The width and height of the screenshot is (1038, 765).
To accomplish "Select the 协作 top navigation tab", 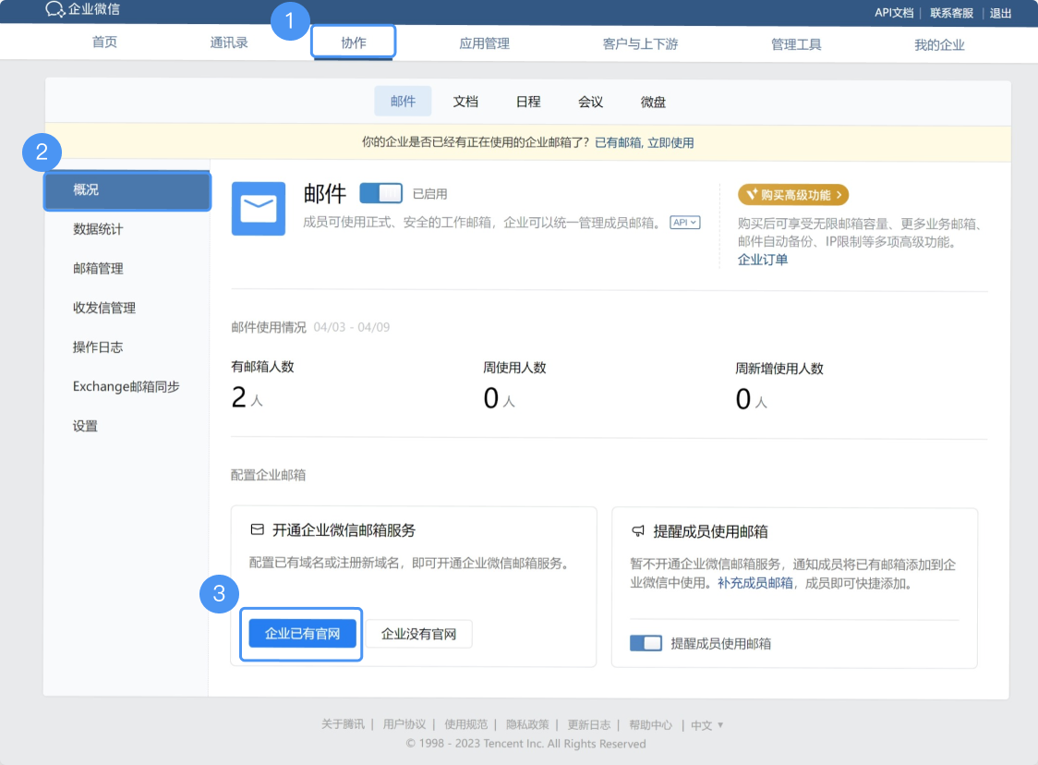I will [x=354, y=42].
